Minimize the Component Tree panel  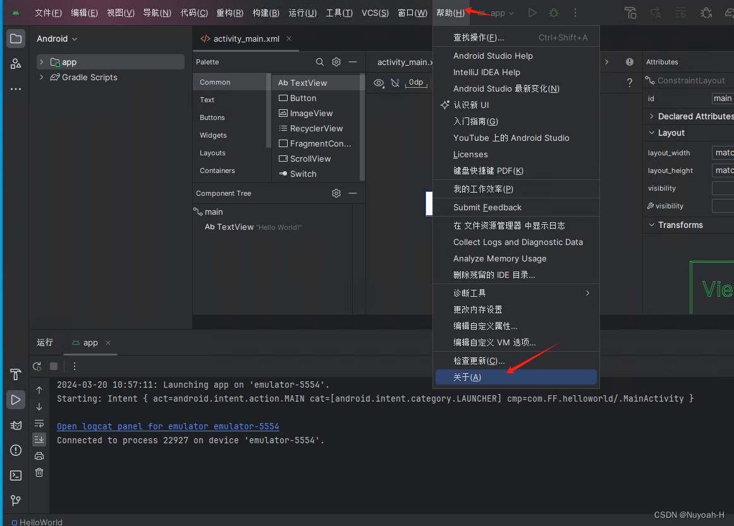353,193
